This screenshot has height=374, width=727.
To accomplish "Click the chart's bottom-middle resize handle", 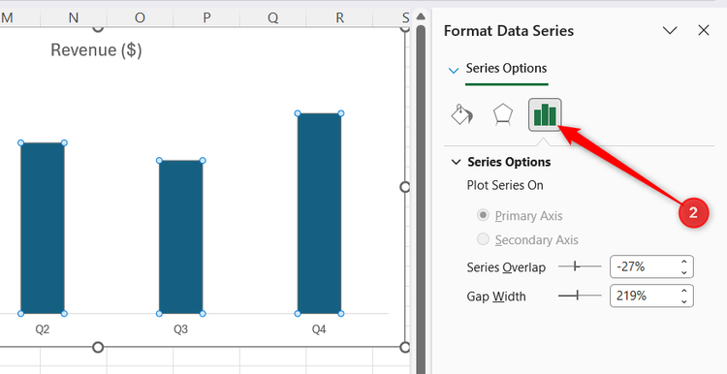I will (x=98, y=347).
